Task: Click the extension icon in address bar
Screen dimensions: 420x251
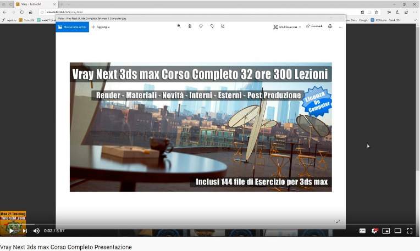Action: click(x=362, y=12)
